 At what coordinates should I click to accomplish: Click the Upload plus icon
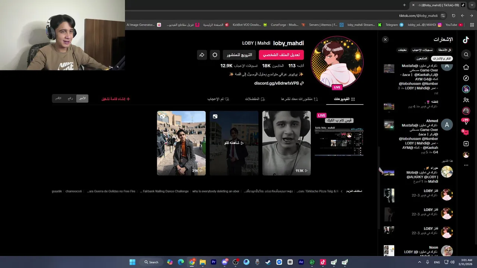click(x=466, y=144)
